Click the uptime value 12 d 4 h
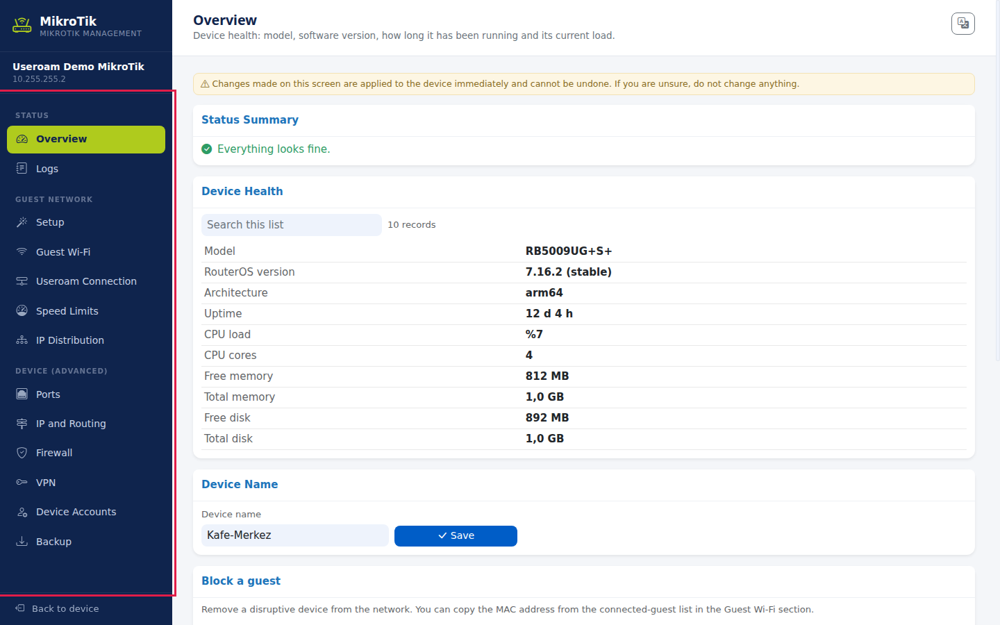Viewport: 1000px width, 625px height. pyautogui.click(x=549, y=314)
